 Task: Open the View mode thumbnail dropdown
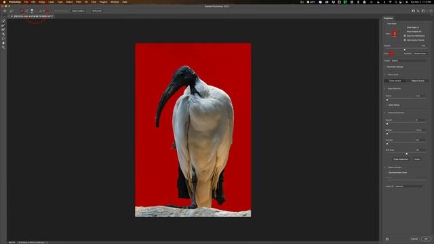(395, 34)
